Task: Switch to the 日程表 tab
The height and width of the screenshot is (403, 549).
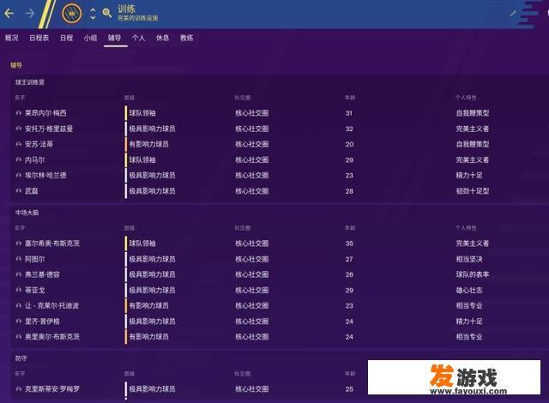Action: pos(39,38)
